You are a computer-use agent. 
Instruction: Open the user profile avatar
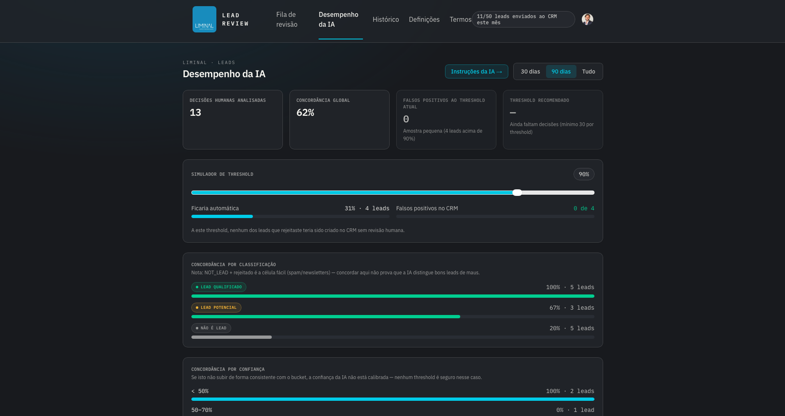(x=588, y=19)
